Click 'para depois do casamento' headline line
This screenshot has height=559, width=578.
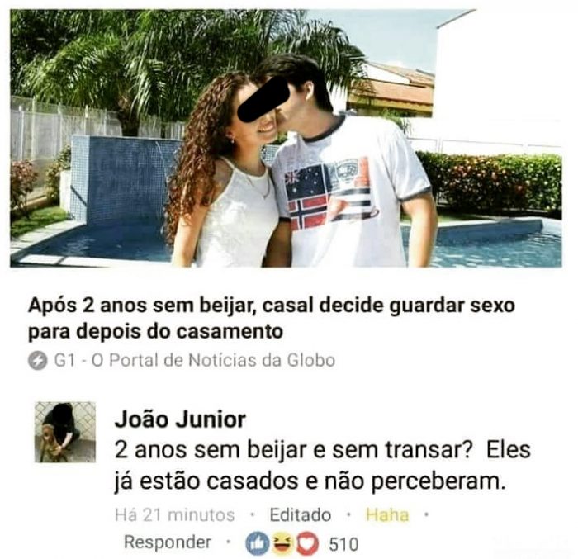155,331
